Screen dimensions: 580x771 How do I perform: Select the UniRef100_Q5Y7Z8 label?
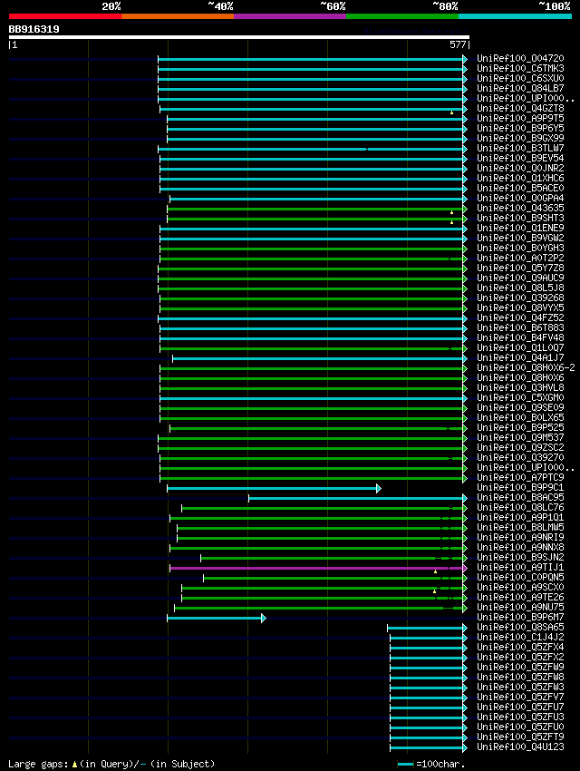[520, 268]
